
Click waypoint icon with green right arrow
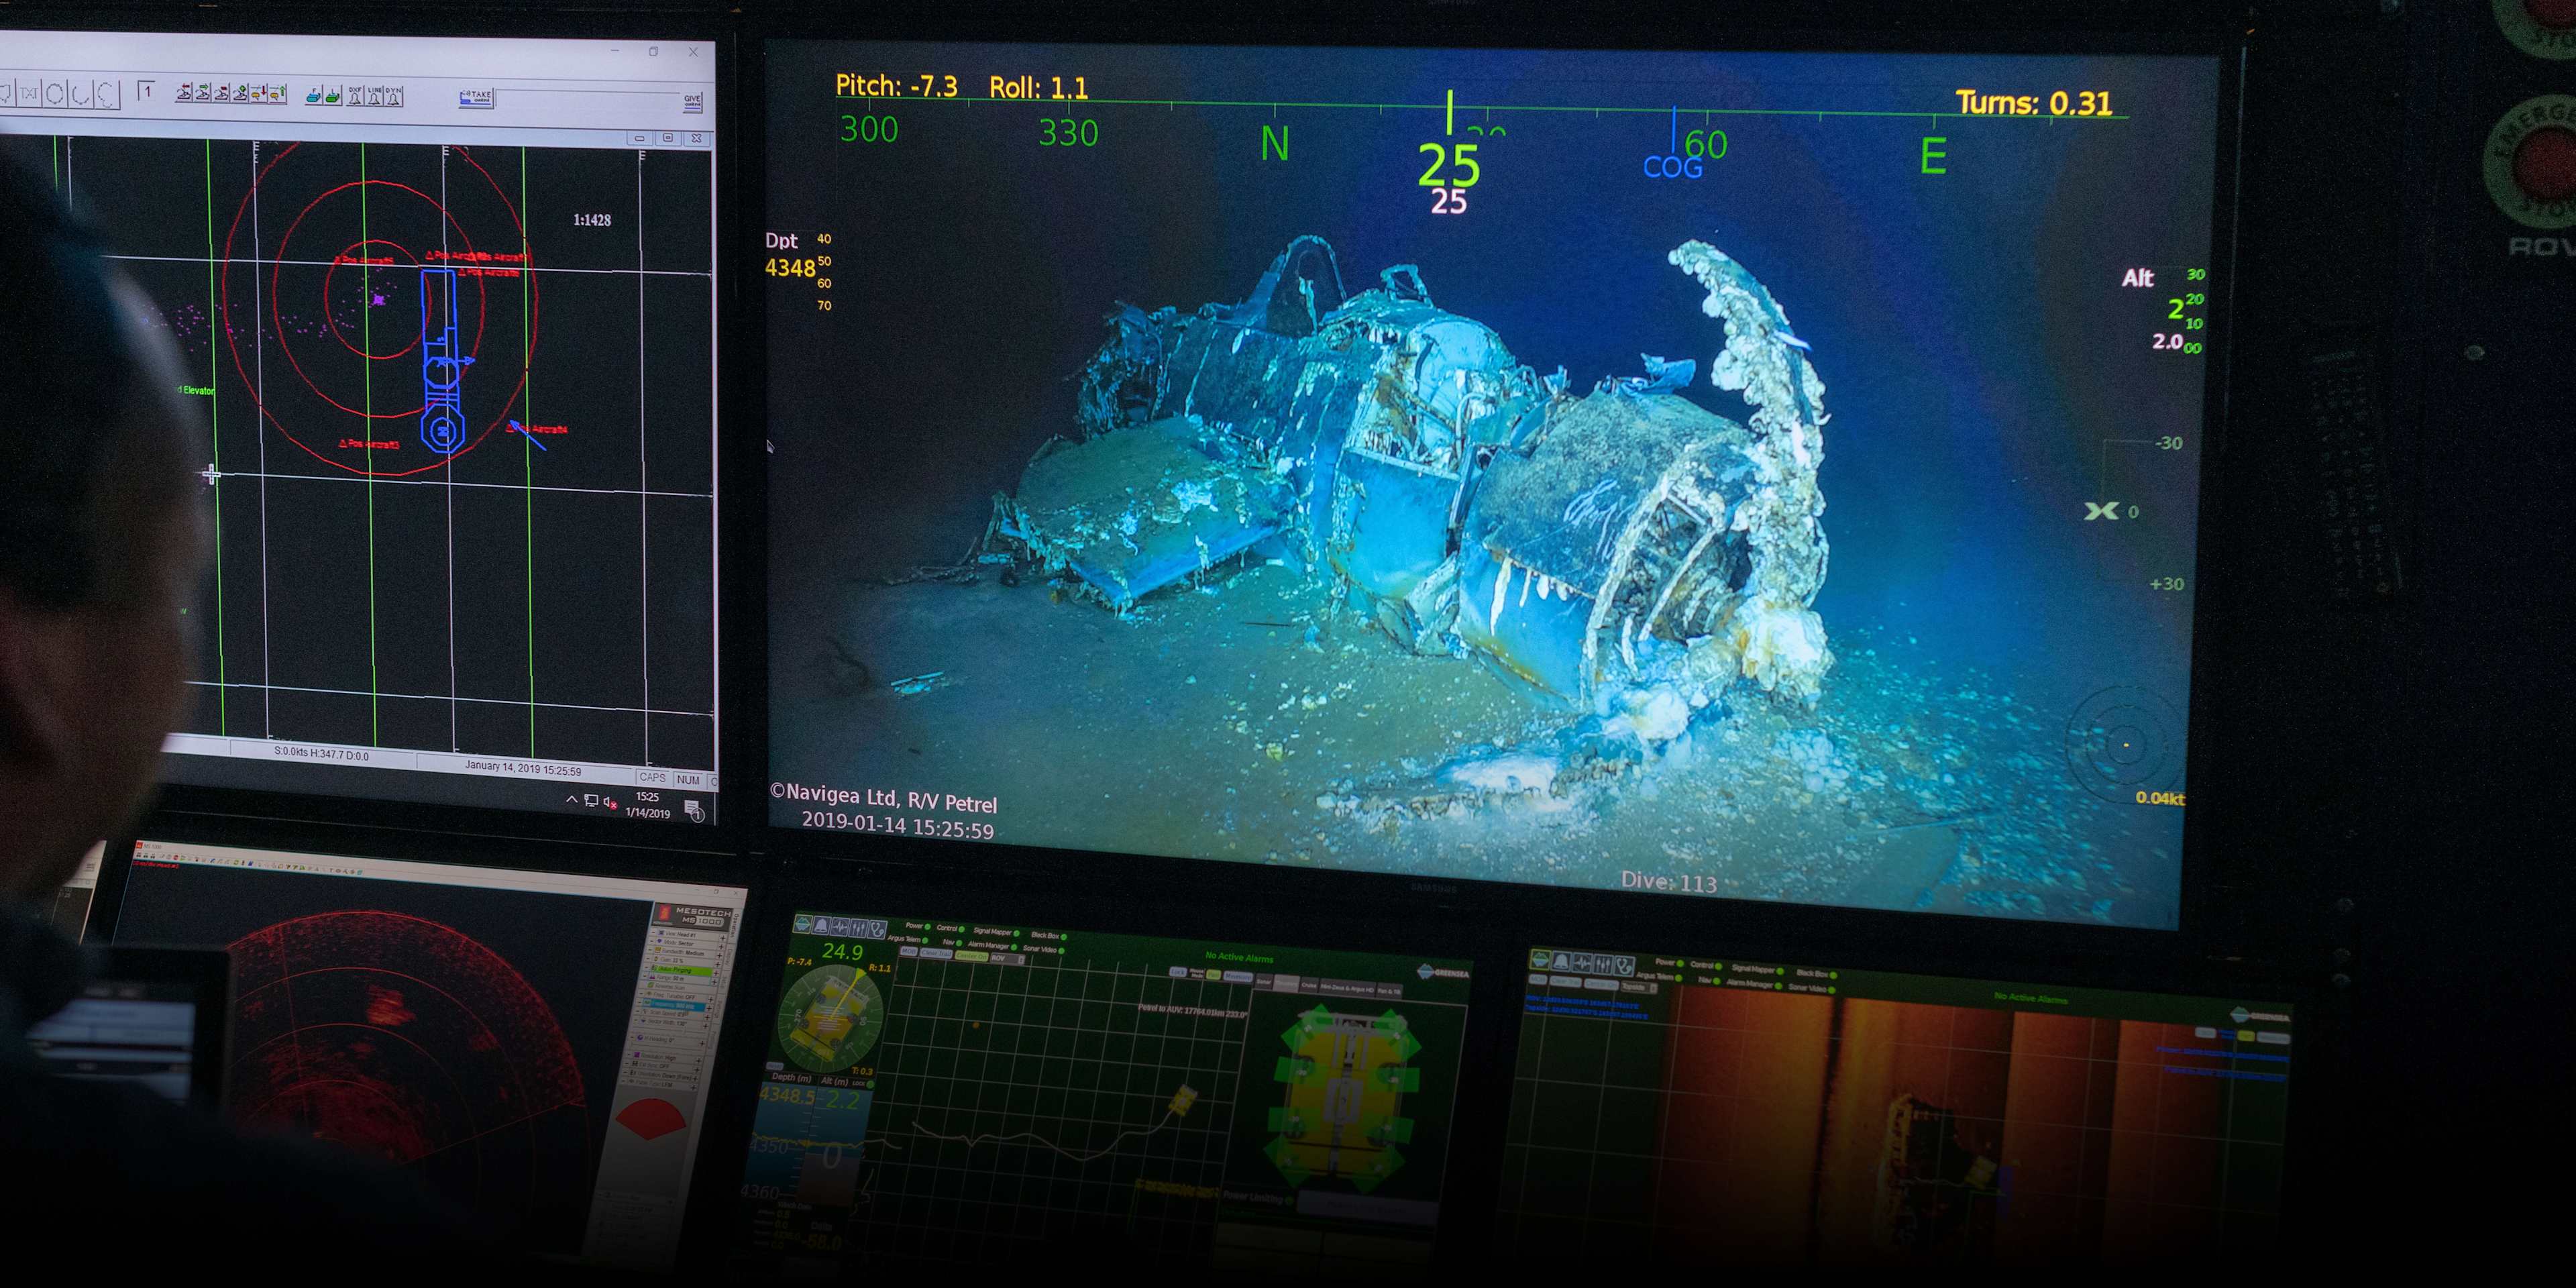coord(202,93)
